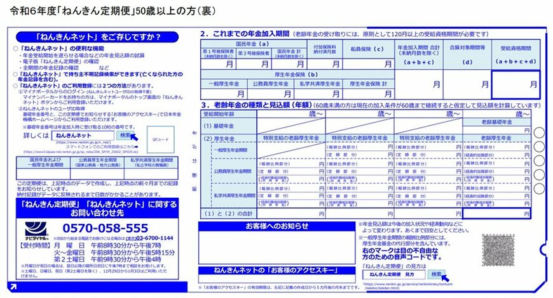Click the 月曜日 午前8時30分から午後7時 line
Screen dimensions: 553x298
click(107, 245)
